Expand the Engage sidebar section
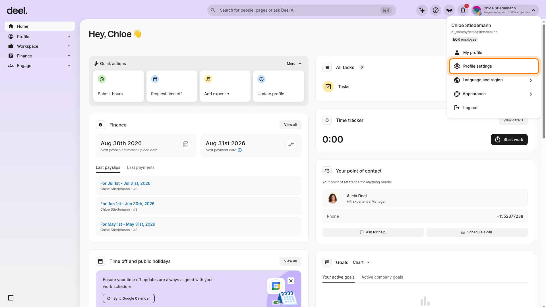546x307 pixels. pos(40,65)
